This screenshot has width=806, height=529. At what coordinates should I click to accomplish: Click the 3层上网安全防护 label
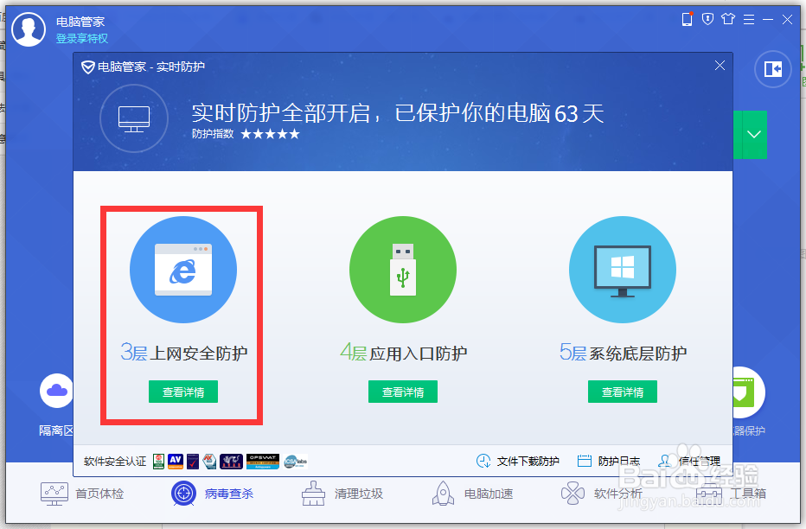tap(183, 353)
